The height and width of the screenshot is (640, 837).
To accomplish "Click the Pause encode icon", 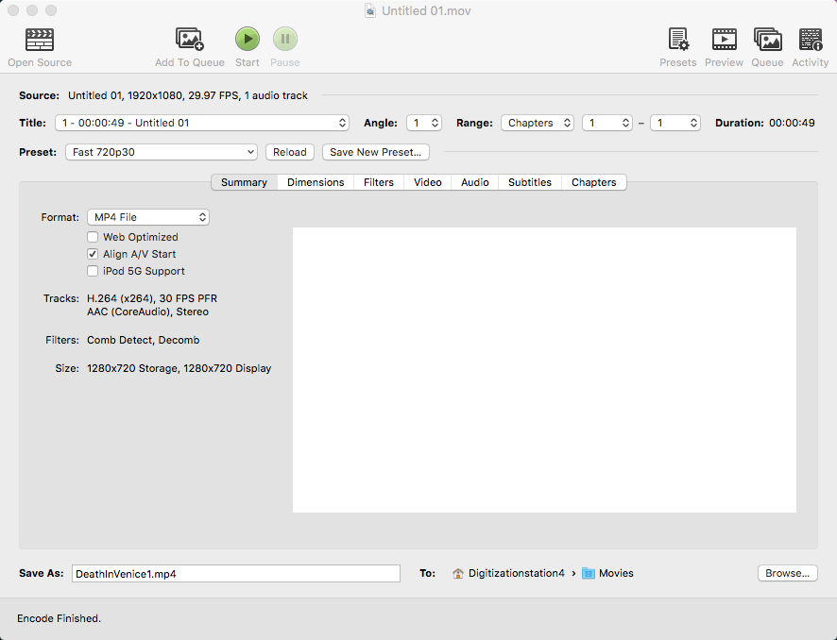I will click(285, 40).
